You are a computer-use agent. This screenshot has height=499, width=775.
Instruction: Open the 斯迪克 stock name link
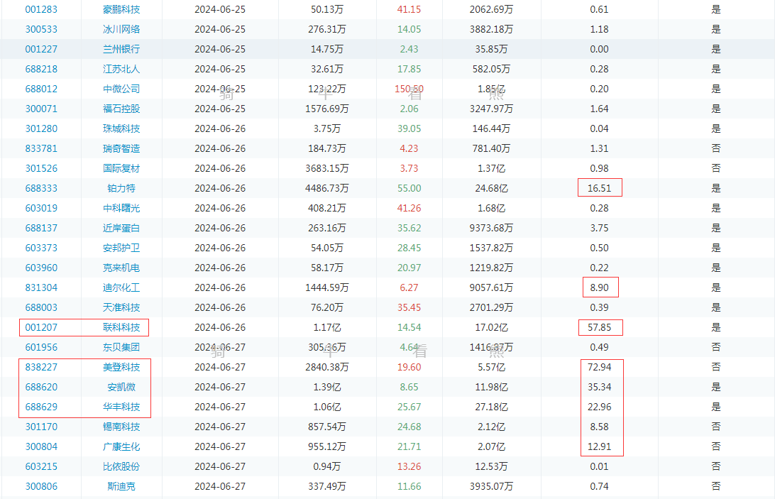coord(121,486)
